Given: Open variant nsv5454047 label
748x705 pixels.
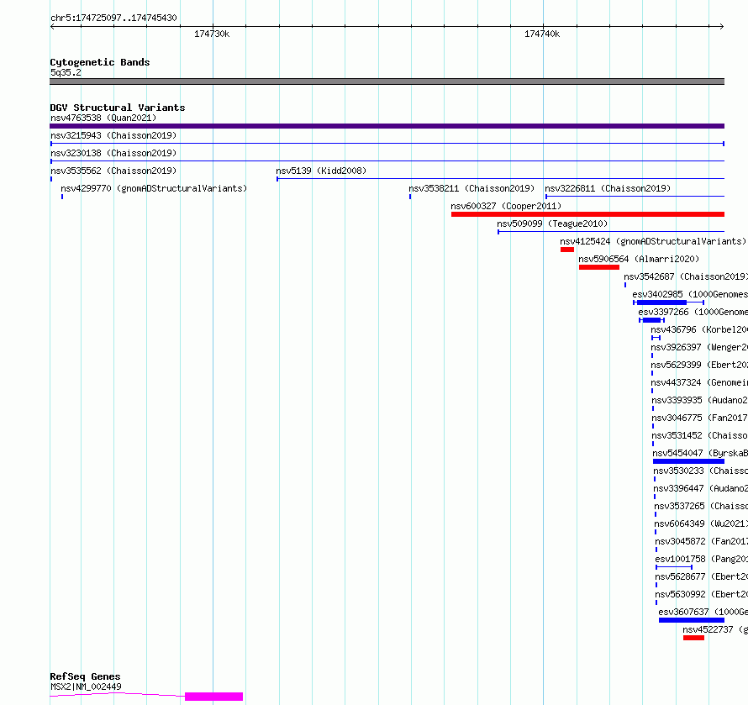Looking at the screenshot, I should point(700,453).
